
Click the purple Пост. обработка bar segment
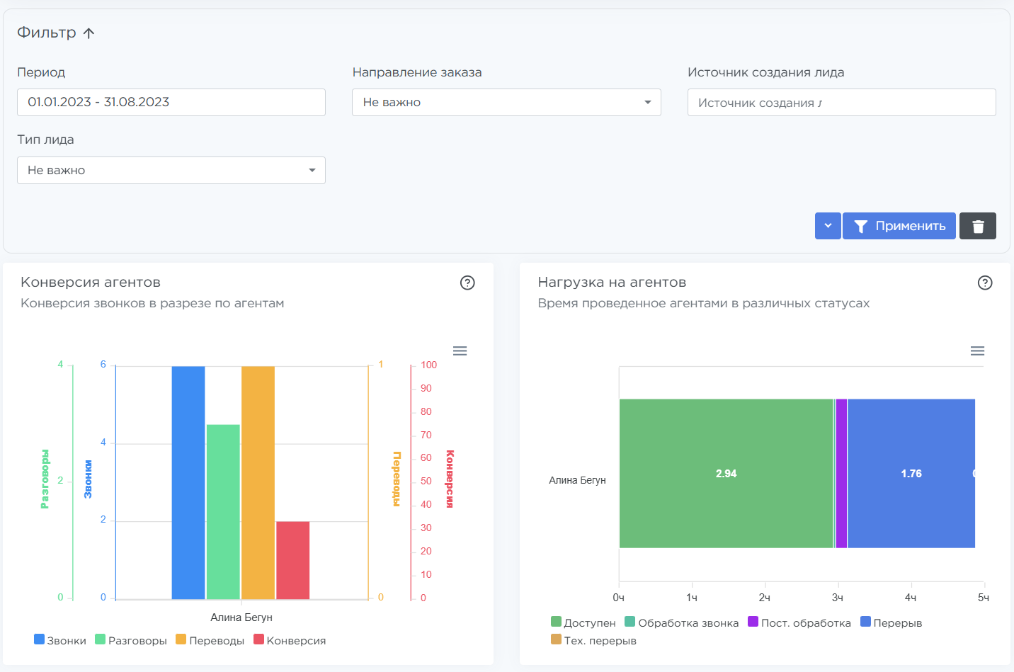click(x=841, y=473)
